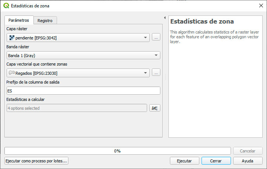Browse for raster layer with ellipsis button

pyautogui.click(x=156, y=37)
